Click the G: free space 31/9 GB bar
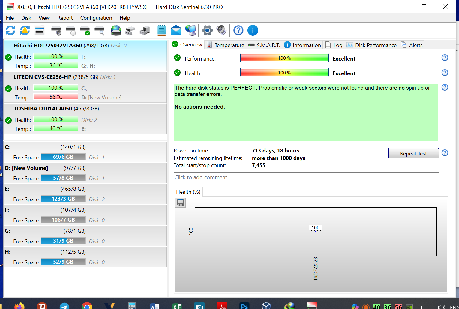The width and height of the screenshot is (459, 309). (x=63, y=241)
